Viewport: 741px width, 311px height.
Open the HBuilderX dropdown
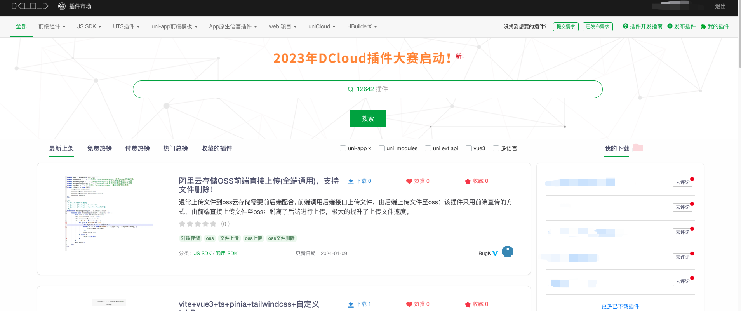coord(362,26)
